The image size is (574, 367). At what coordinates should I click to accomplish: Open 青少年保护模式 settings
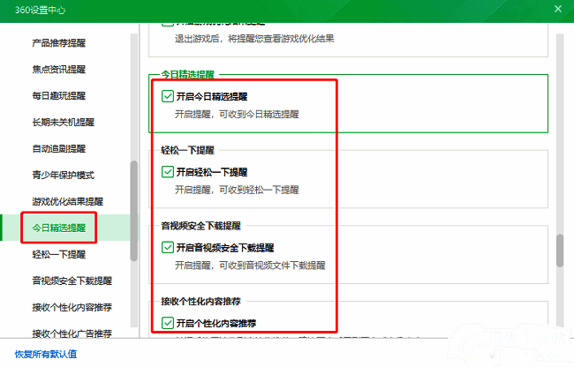(x=64, y=175)
